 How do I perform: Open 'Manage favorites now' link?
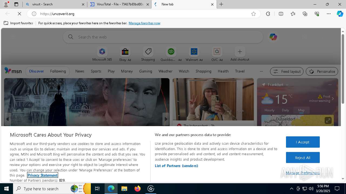144,23
